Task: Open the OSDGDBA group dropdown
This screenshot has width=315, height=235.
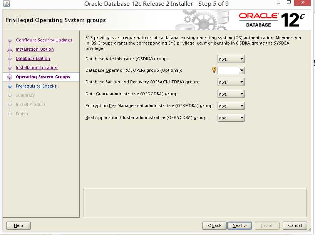Action: [231, 94]
